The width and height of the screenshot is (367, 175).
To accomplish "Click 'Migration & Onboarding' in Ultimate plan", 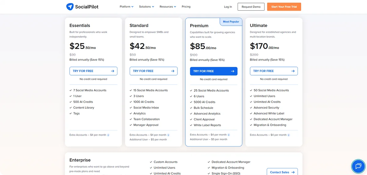I will (270, 125).
